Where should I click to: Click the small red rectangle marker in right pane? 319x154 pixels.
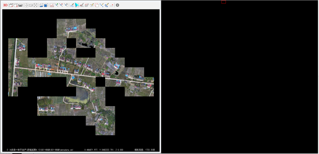pos(224,2)
